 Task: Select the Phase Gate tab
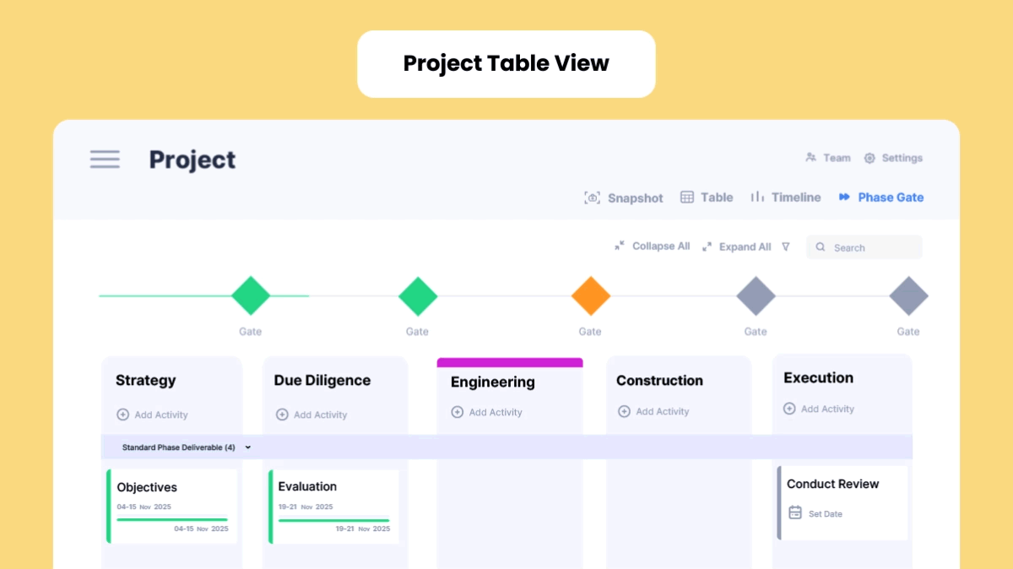(881, 198)
